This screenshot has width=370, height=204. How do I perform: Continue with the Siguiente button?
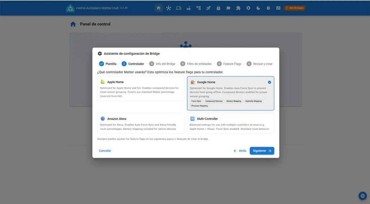(x=262, y=150)
